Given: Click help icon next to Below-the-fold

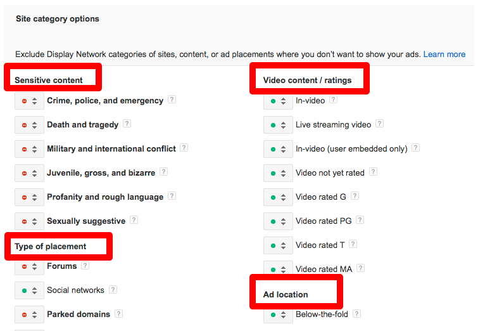Looking at the screenshot, I should pyautogui.click(x=356, y=314).
